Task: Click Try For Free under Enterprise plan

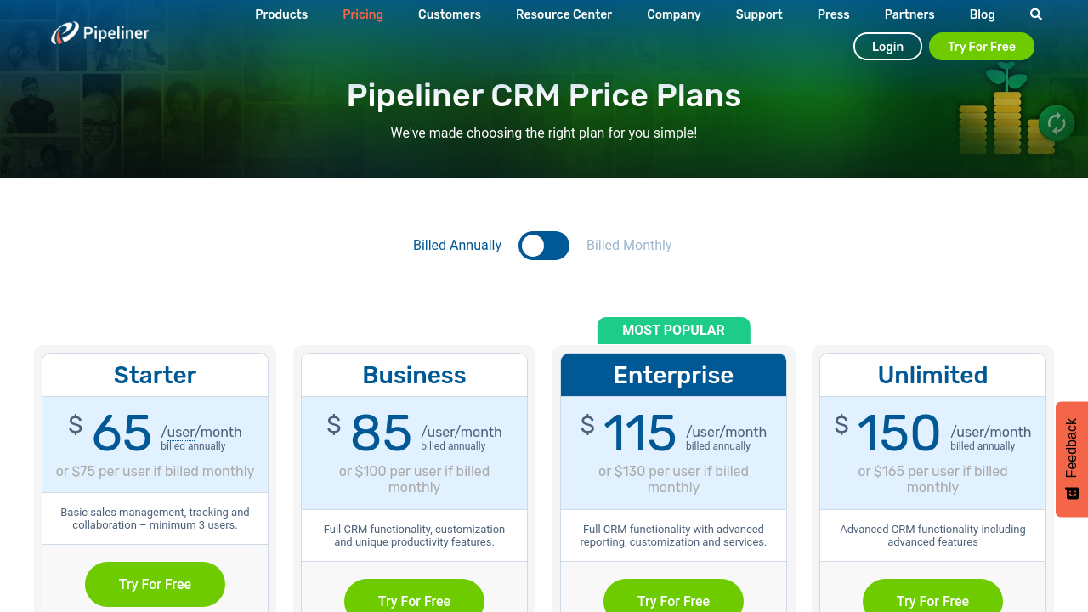Action: click(x=673, y=598)
